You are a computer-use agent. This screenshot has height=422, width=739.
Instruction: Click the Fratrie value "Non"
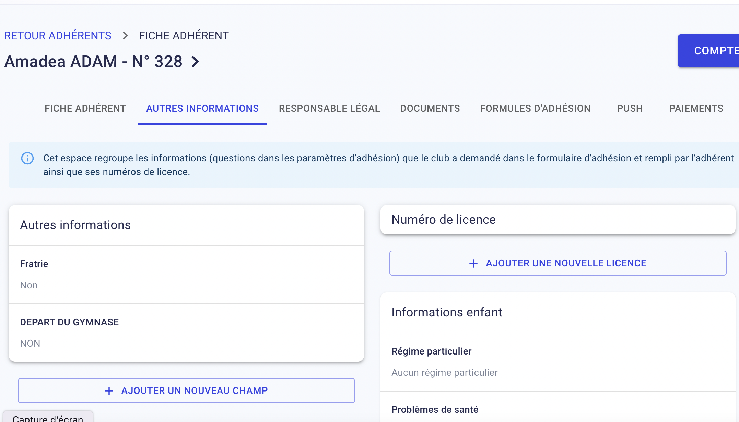pyautogui.click(x=29, y=285)
